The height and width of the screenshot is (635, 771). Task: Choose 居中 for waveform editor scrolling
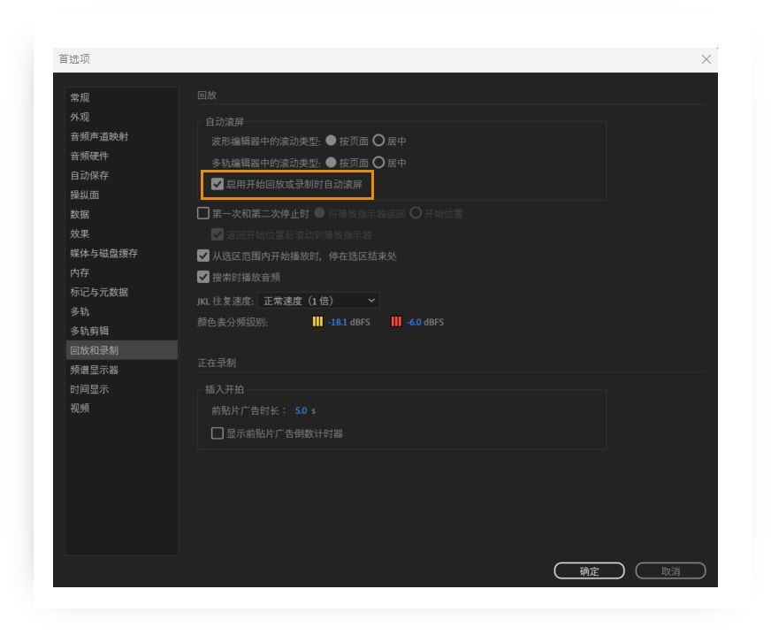[378, 141]
